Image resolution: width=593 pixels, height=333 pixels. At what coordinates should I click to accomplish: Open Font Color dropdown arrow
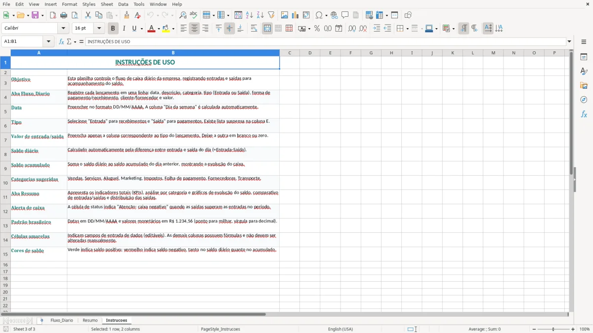[158, 29]
